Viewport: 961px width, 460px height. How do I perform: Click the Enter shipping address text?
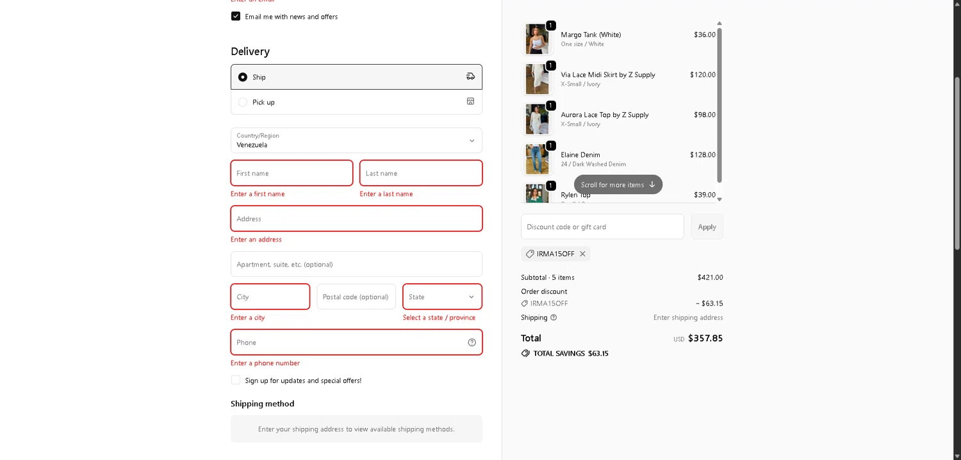point(688,318)
